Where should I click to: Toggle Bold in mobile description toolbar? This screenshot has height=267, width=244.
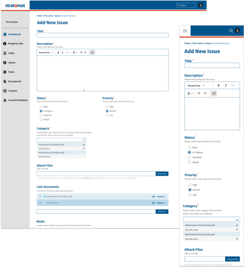tap(218, 85)
